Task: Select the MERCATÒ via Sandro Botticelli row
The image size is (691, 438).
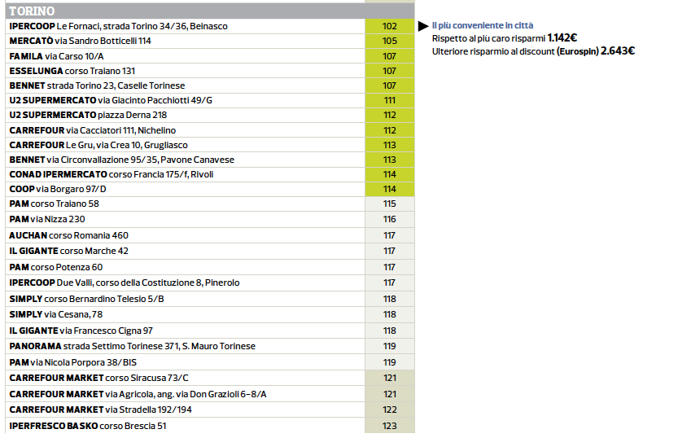Action: (x=80, y=41)
